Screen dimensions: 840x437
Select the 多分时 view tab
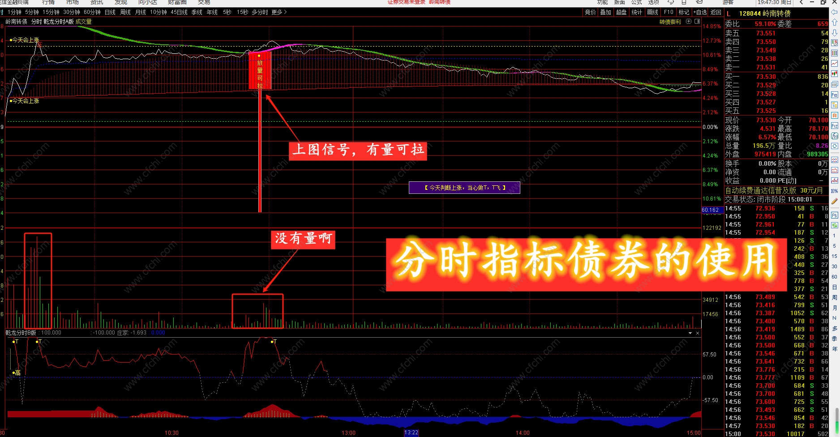(260, 12)
